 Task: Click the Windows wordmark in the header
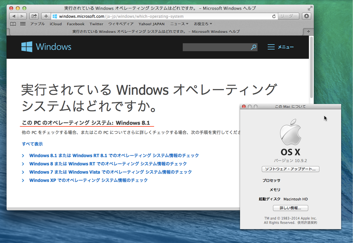tap(53, 47)
